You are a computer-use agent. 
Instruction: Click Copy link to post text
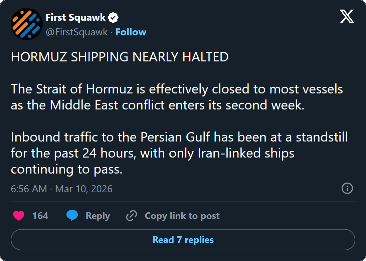182,216
